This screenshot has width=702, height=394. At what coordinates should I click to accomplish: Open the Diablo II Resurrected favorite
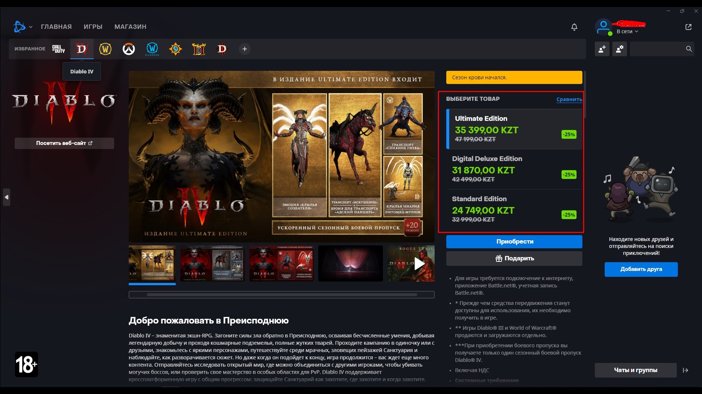coord(199,49)
